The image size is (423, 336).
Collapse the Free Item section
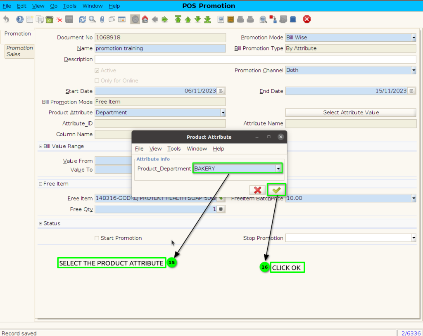tap(40, 184)
